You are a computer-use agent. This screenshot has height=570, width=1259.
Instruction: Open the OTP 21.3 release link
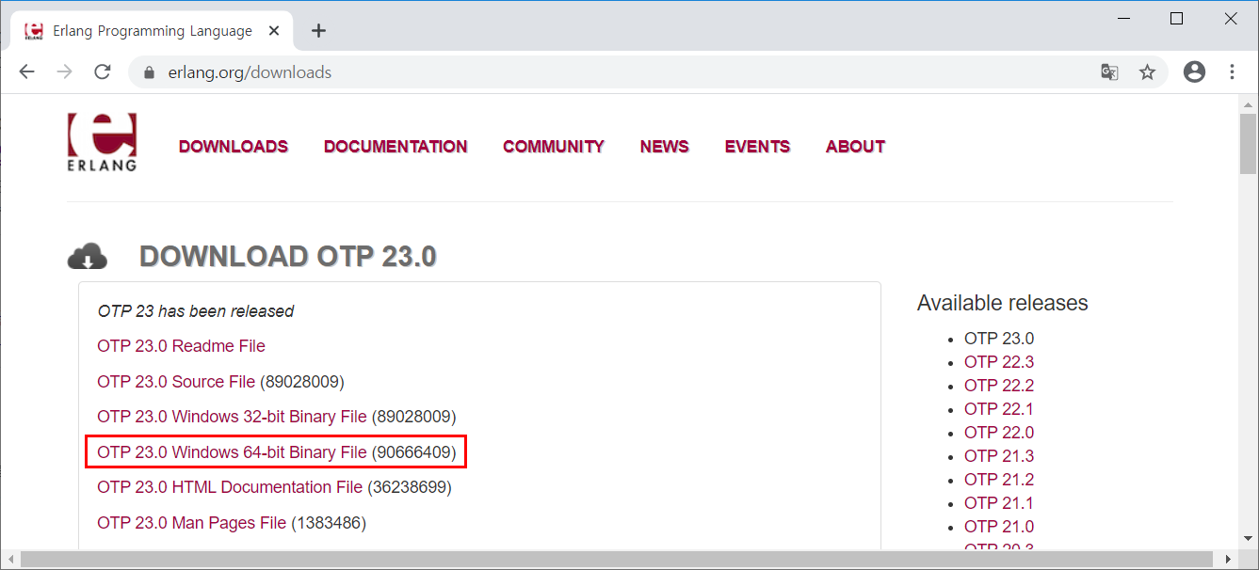click(x=999, y=456)
